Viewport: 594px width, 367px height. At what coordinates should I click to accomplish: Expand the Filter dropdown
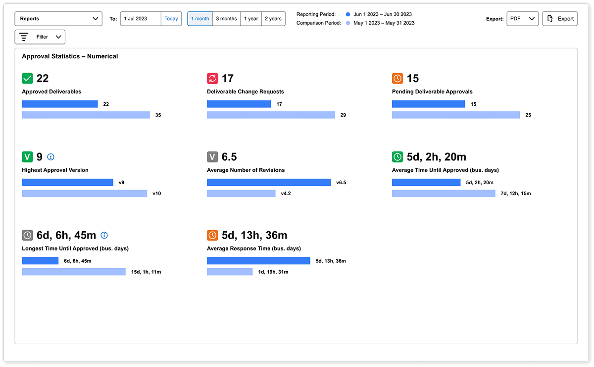point(40,37)
